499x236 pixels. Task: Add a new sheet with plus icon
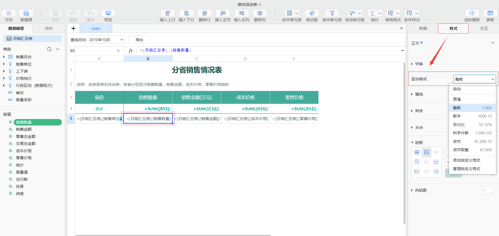pos(73,29)
